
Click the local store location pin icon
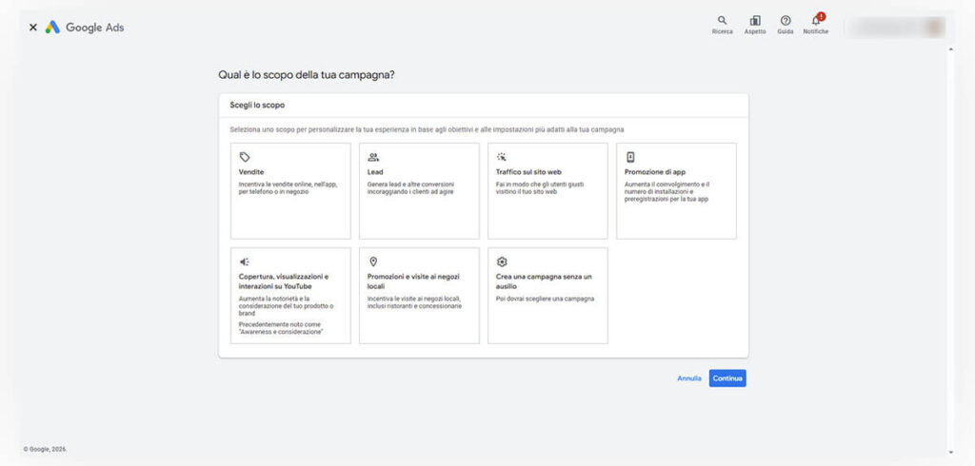click(373, 262)
